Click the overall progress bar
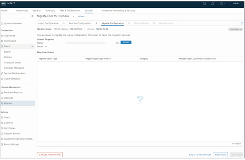The height and width of the screenshot is (160, 245). pos(86,43)
